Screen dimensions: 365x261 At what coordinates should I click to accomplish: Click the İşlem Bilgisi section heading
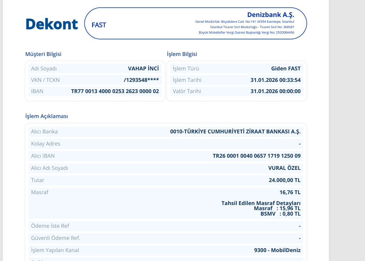click(x=182, y=54)
